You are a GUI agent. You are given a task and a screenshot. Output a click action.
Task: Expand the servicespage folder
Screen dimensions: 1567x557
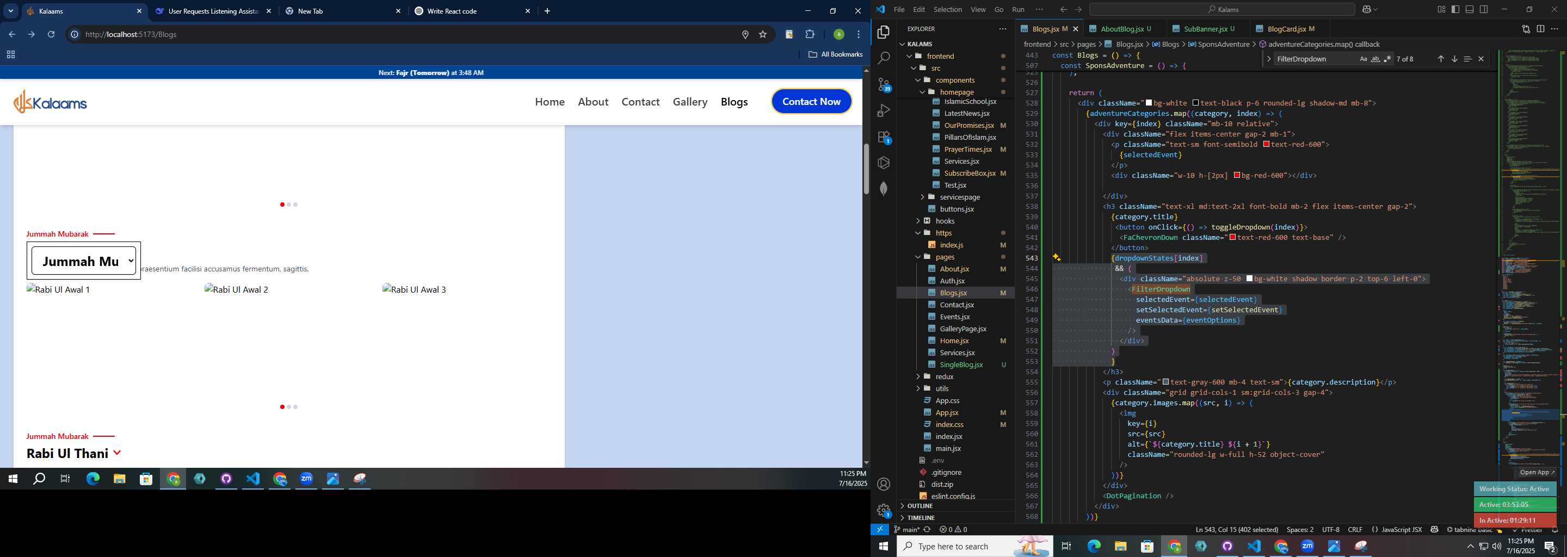(959, 197)
